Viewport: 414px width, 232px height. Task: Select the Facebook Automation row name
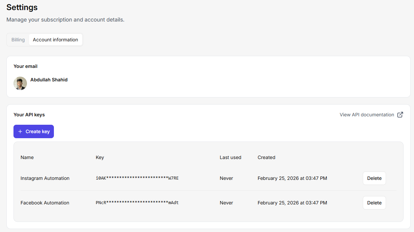tap(45, 203)
